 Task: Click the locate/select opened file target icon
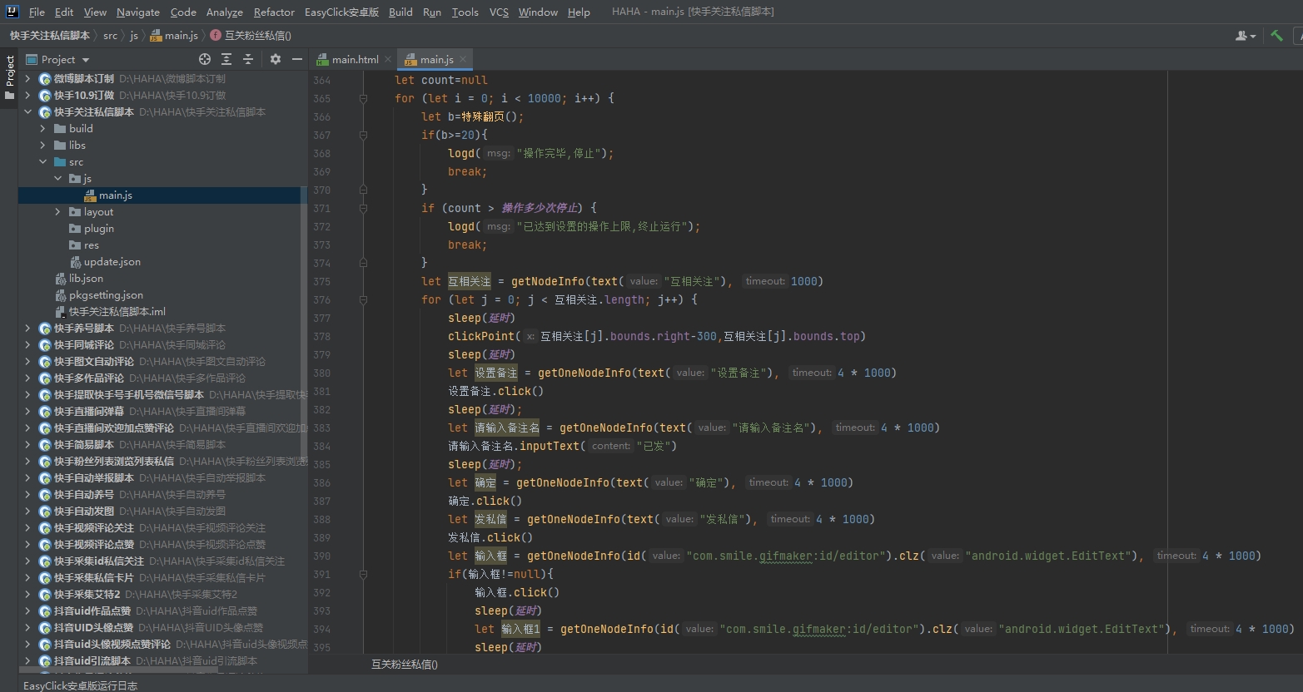coord(205,59)
